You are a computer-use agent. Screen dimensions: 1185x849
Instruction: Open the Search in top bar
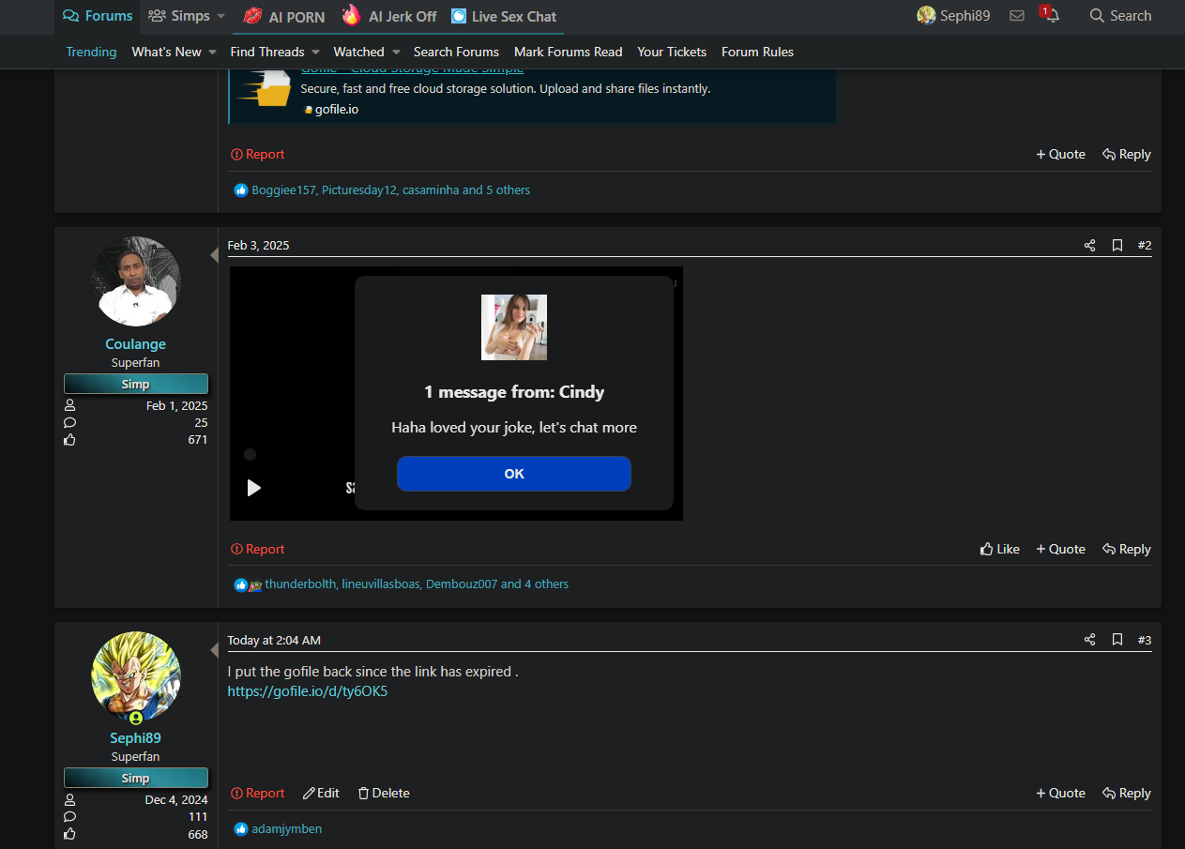[x=1120, y=16]
